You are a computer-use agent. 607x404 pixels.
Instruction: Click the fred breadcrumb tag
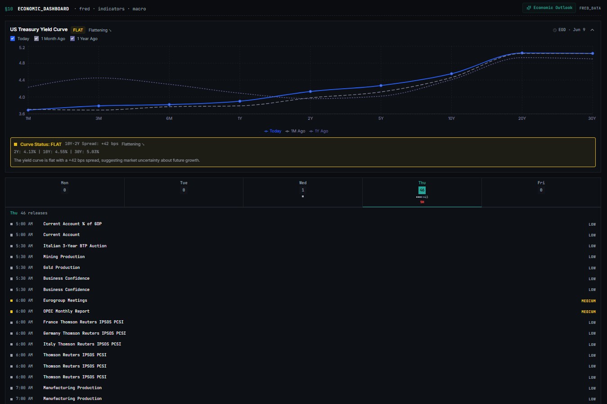pyautogui.click(x=85, y=9)
